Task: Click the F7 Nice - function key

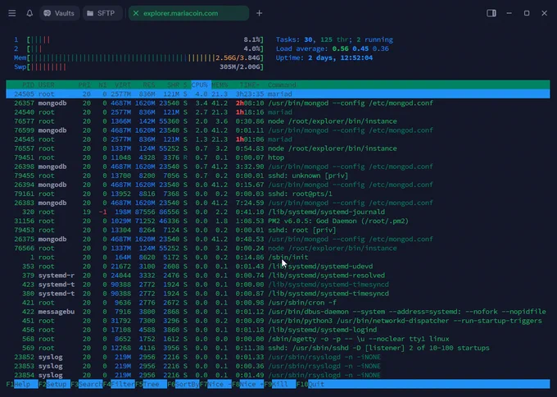Action: pos(215,384)
